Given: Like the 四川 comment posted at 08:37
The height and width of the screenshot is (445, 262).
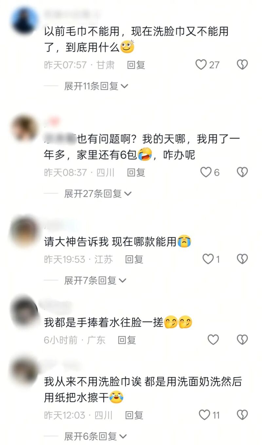Looking at the screenshot, I should click(x=206, y=172).
